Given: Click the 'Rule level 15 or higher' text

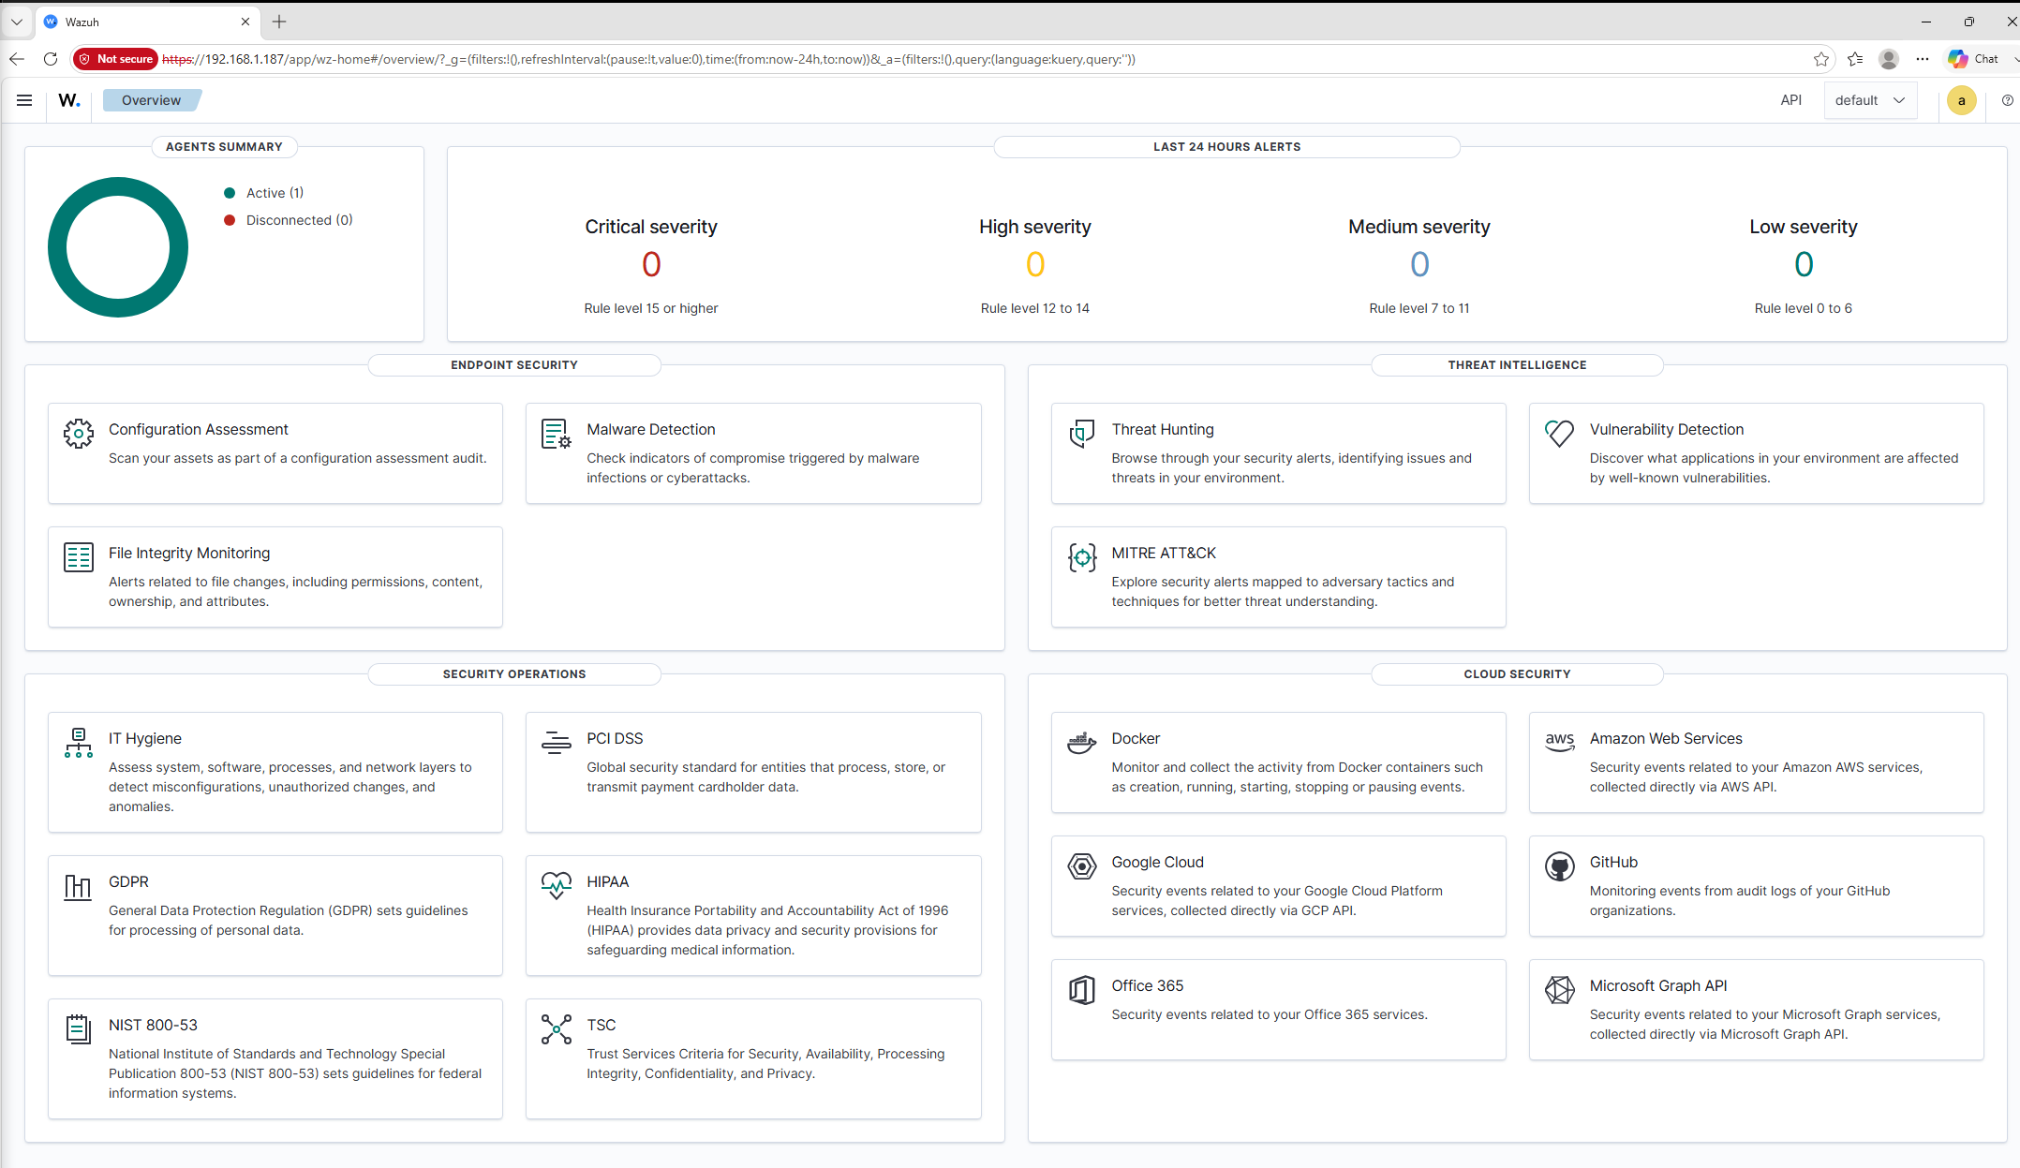Looking at the screenshot, I should coord(651,308).
